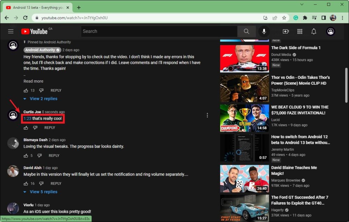
Task: Like the pinned Android Authority comment
Action: [x=26, y=90]
